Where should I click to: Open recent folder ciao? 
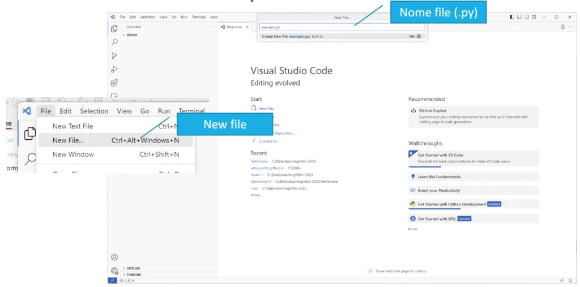[254, 189]
